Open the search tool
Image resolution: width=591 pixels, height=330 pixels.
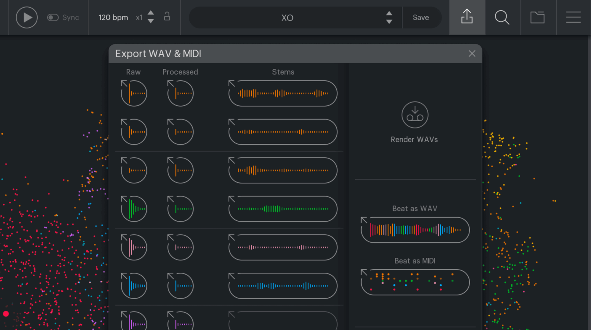pos(503,17)
